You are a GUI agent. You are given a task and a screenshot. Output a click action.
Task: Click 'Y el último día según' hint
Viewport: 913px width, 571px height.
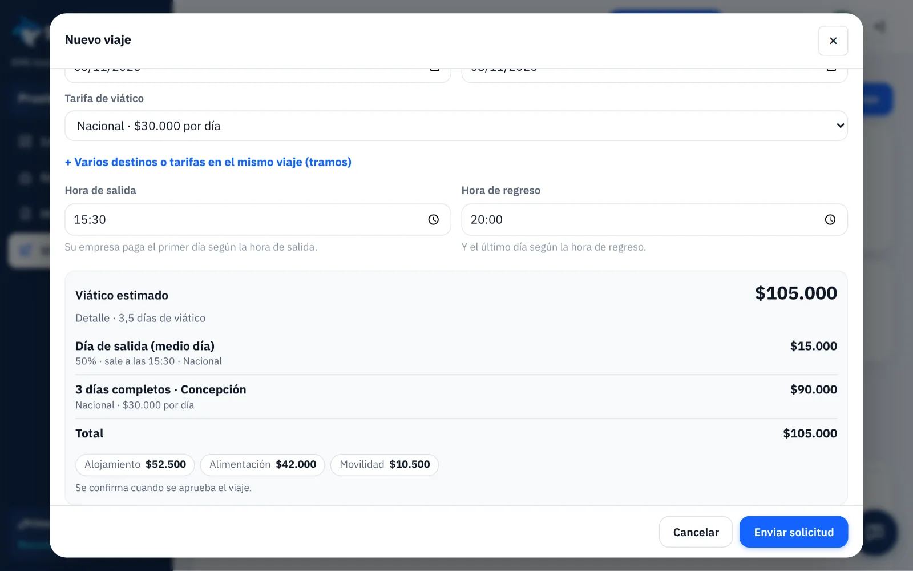click(554, 247)
